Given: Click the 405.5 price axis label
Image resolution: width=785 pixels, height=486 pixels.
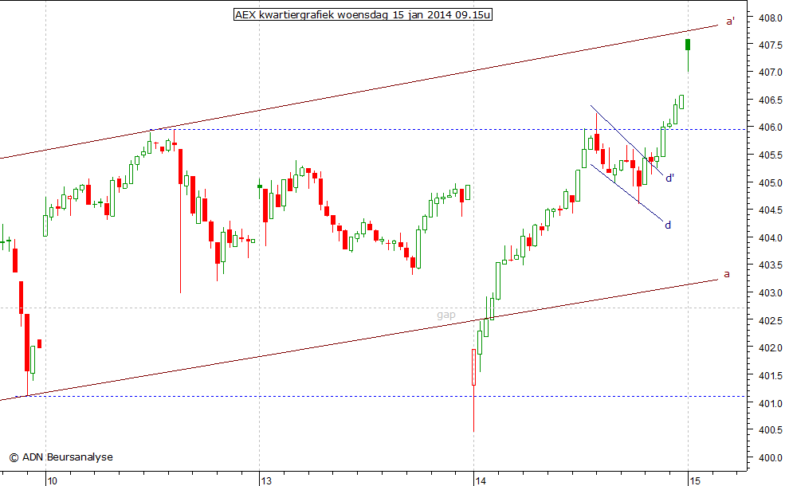Looking at the screenshot, I should click(x=770, y=155).
